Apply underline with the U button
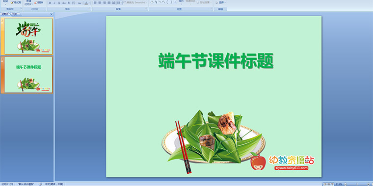 pyautogui.click(x=59, y=3)
